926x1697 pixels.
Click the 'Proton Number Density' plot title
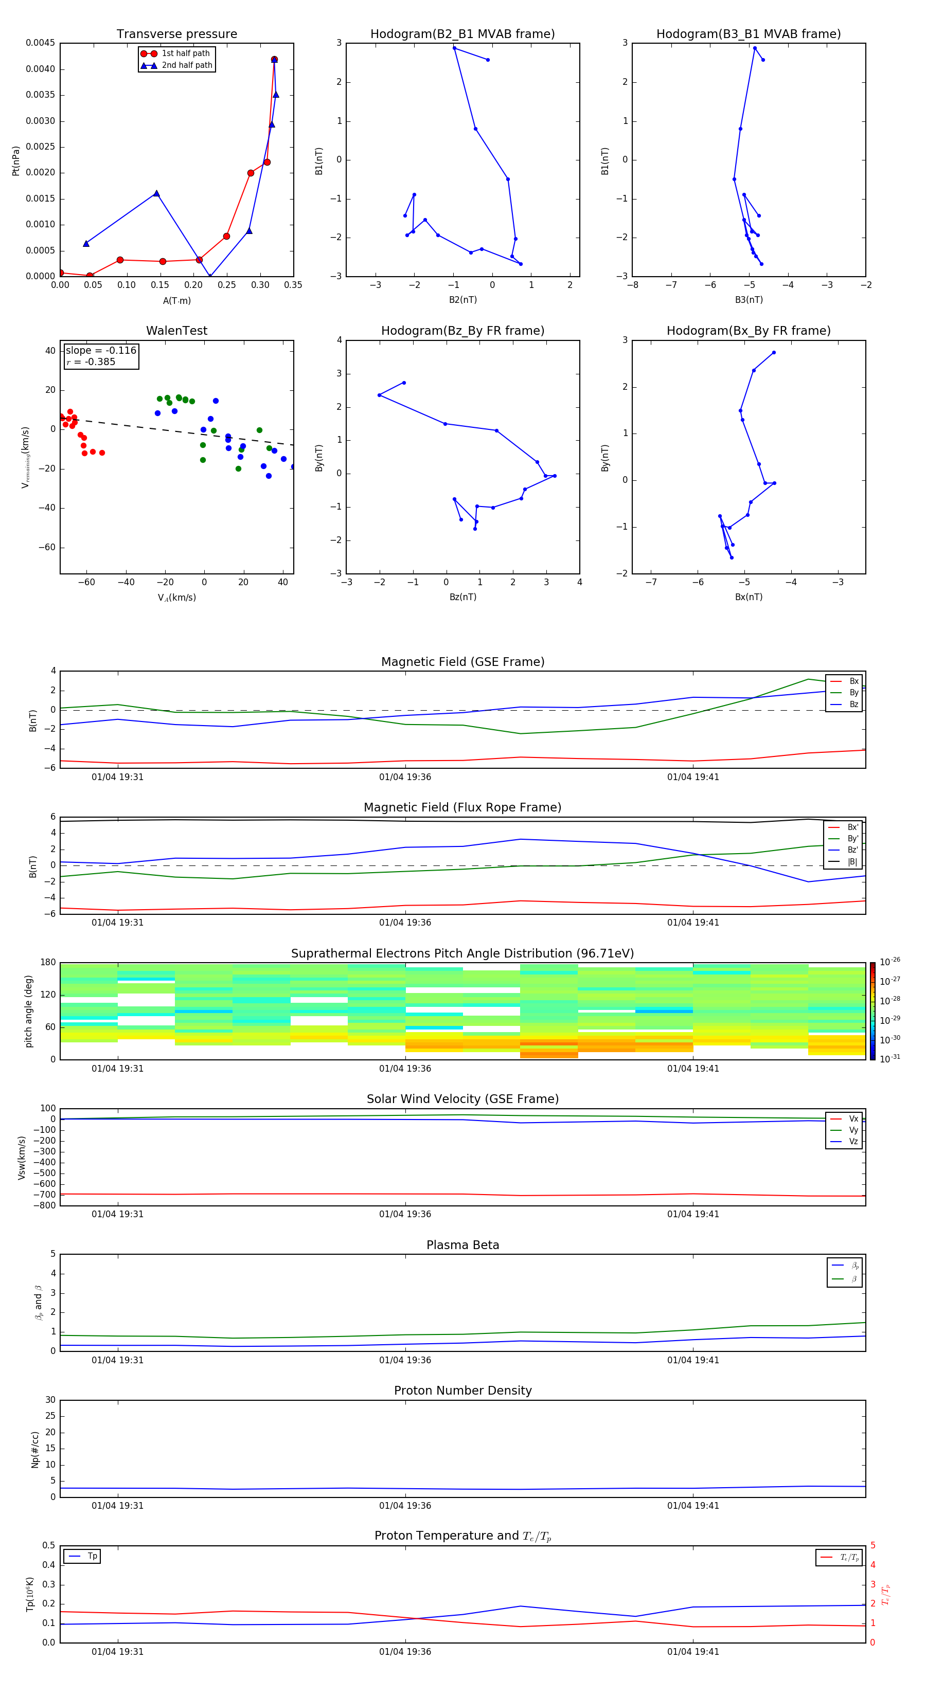pos(462,1391)
